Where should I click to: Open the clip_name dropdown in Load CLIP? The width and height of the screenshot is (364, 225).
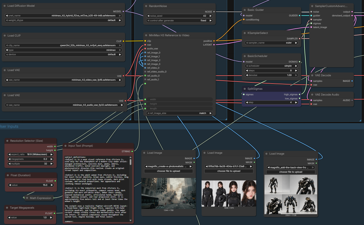(x=64, y=45)
